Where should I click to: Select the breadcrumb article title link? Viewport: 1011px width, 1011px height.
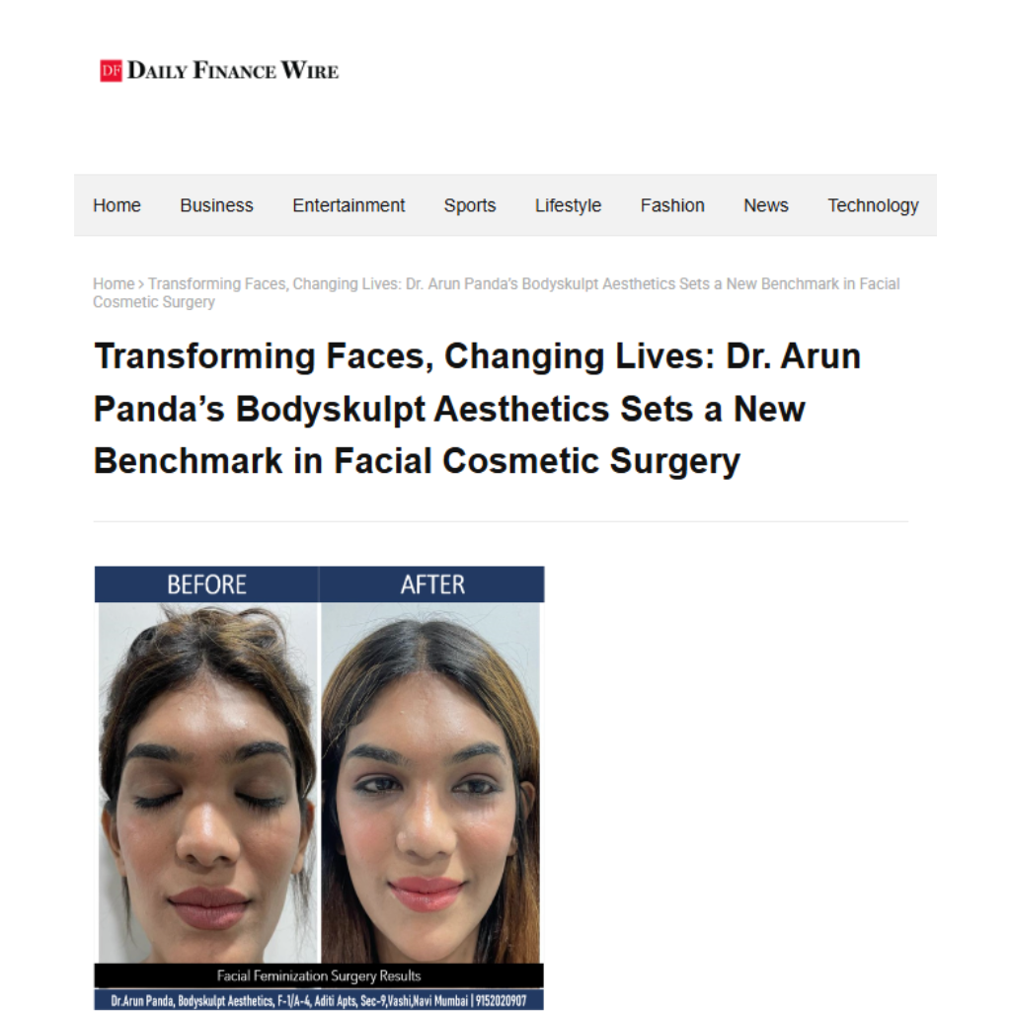(497, 292)
